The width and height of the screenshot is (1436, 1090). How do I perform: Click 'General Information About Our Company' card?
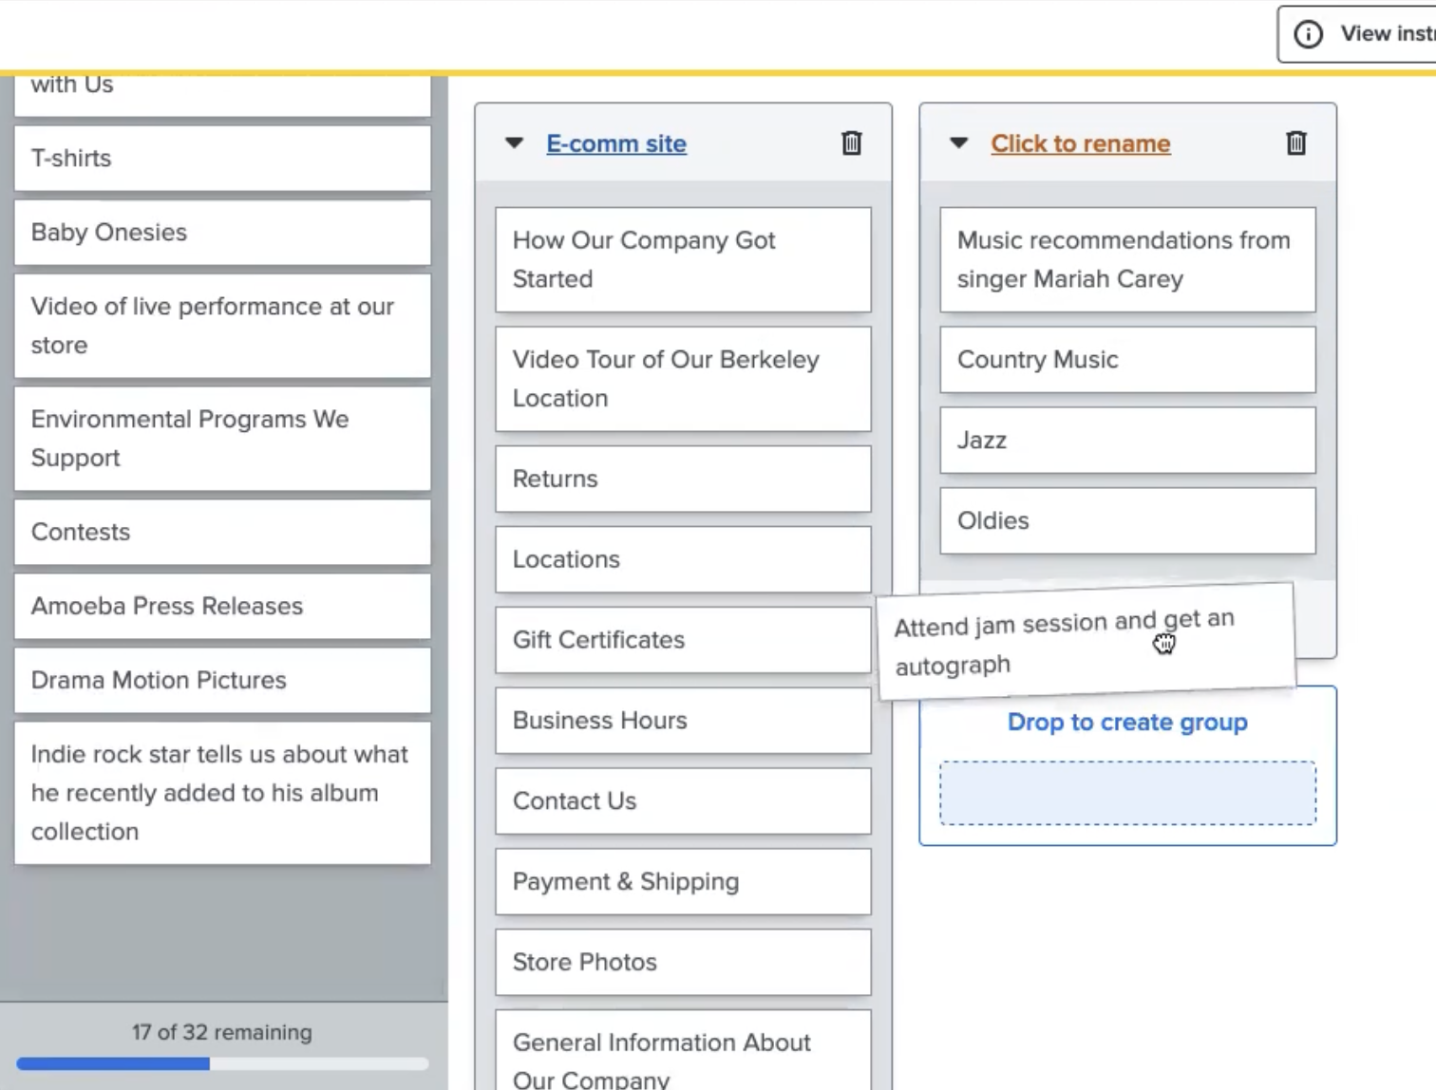coord(683,1051)
